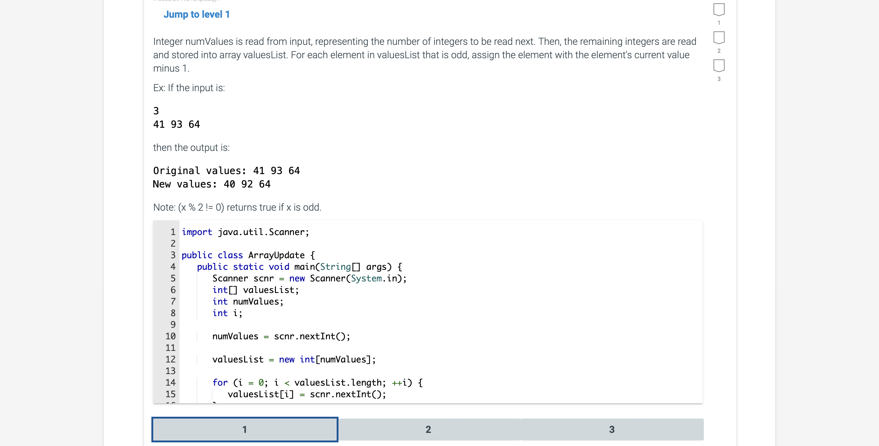Viewport: 879px width, 446px height.
Task: Click line 15 valuesList[i] assignment
Action: pos(307,394)
